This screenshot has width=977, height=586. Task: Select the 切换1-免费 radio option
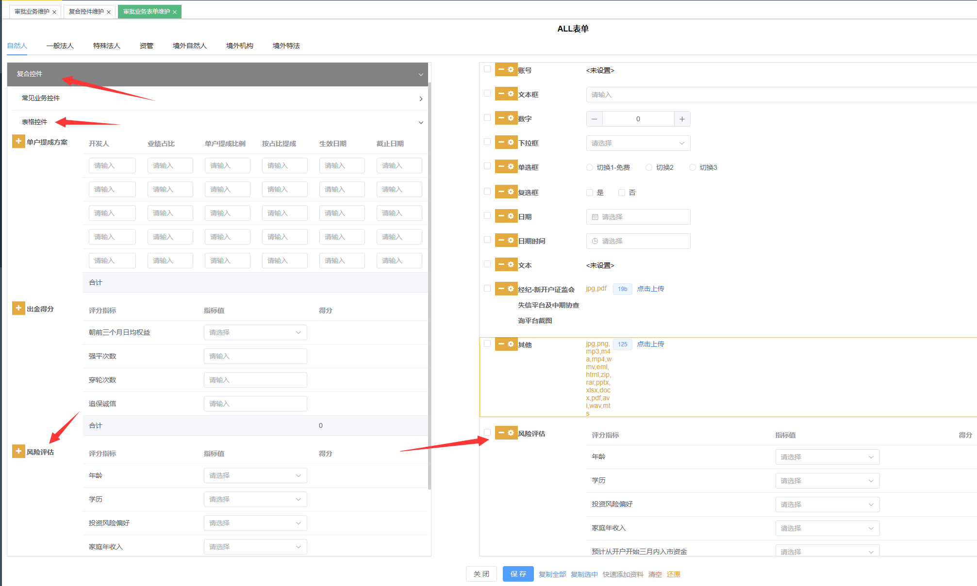tap(590, 167)
